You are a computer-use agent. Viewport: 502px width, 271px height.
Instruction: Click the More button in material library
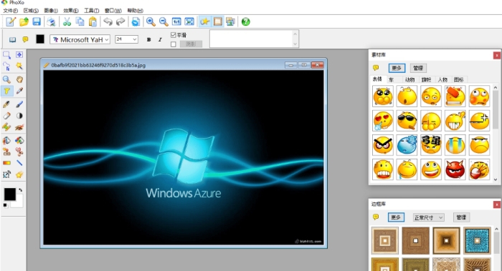[x=397, y=68]
